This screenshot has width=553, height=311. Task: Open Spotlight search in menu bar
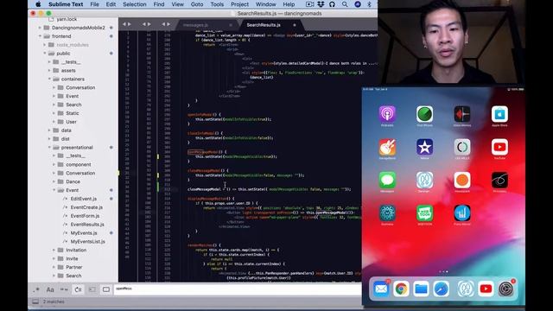(x=345, y=4)
